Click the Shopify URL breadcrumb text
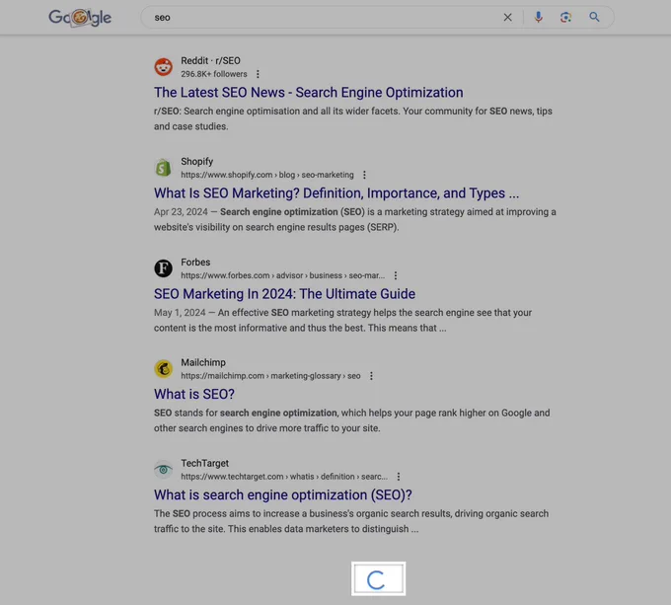 [x=267, y=175]
